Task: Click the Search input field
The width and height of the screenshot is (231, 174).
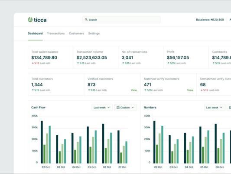Action: pyautogui.click(x=121, y=20)
